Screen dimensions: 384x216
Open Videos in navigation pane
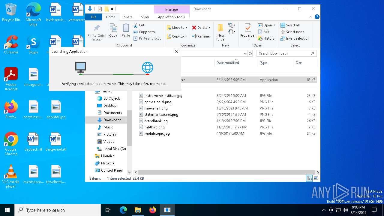coord(106,142)
